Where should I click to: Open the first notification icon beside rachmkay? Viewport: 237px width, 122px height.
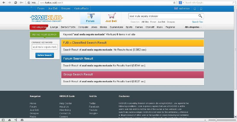click(x=195, y=9)
